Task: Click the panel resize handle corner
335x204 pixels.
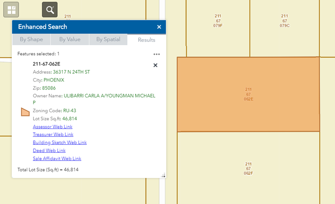Action: pyautogui.click(x=163, y=175)
